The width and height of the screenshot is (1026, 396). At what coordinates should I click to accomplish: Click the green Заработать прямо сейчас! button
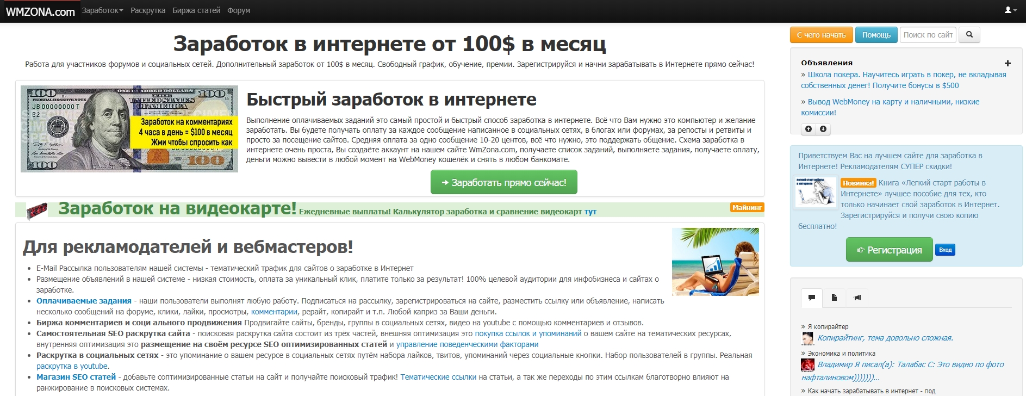(x=504, y=182)
